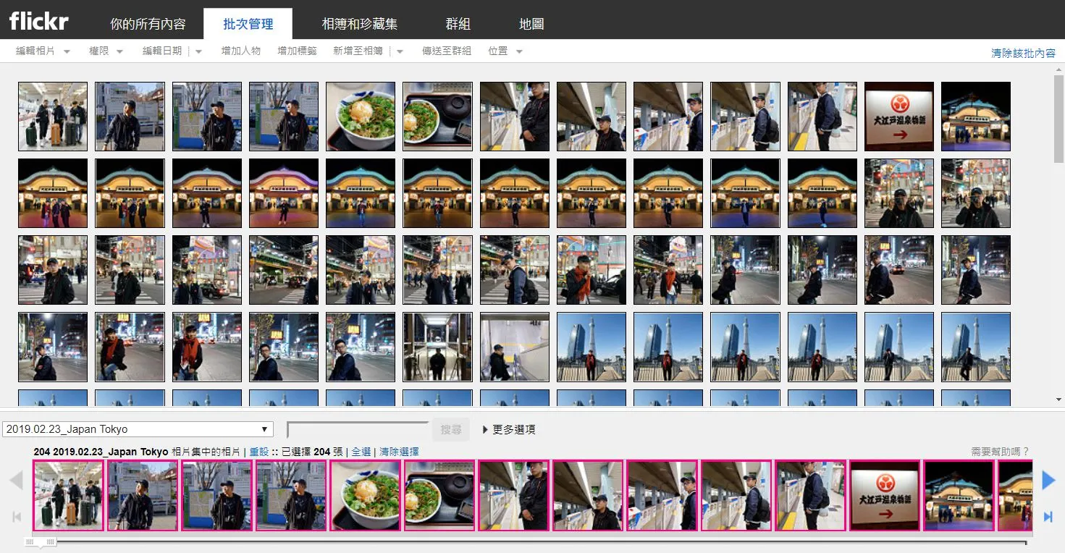Click the 清除選擇 link
The height and width of the screenshot is (553, 1065).
tap(399, 452)
